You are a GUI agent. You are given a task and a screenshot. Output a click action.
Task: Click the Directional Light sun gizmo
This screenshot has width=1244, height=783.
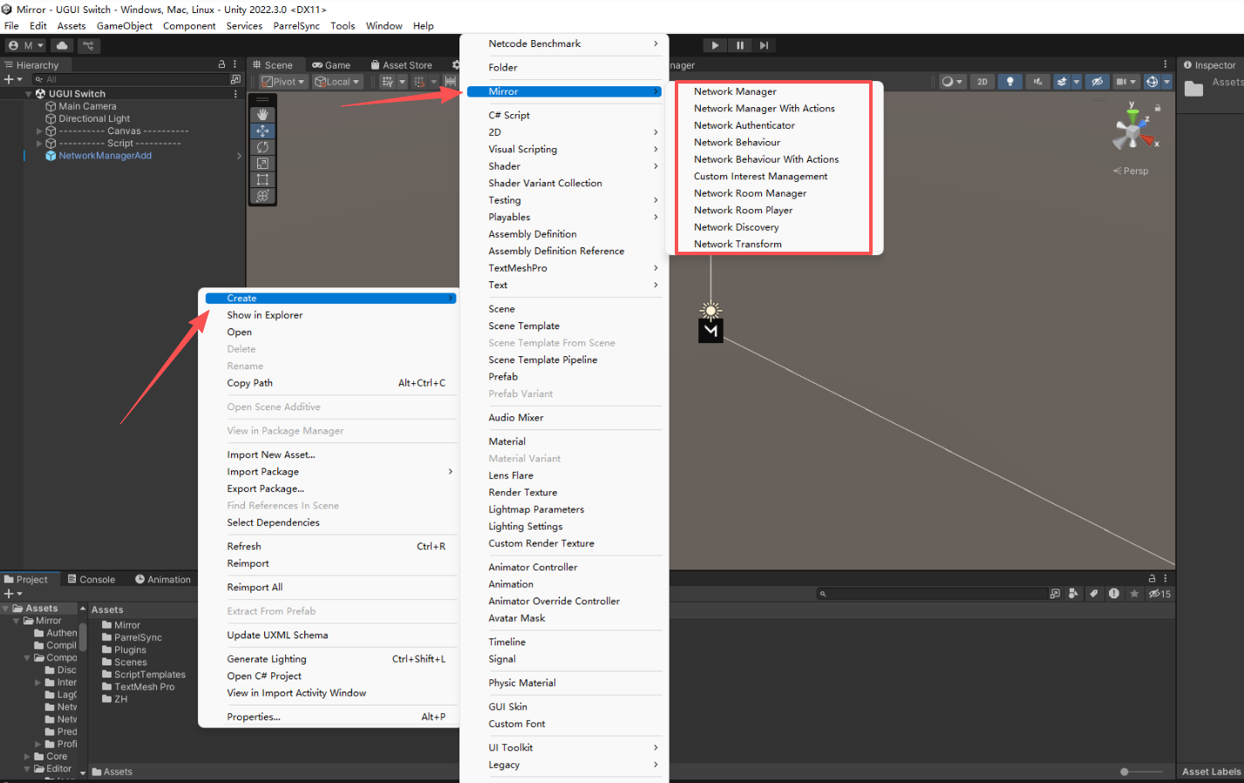pos(711,310)
